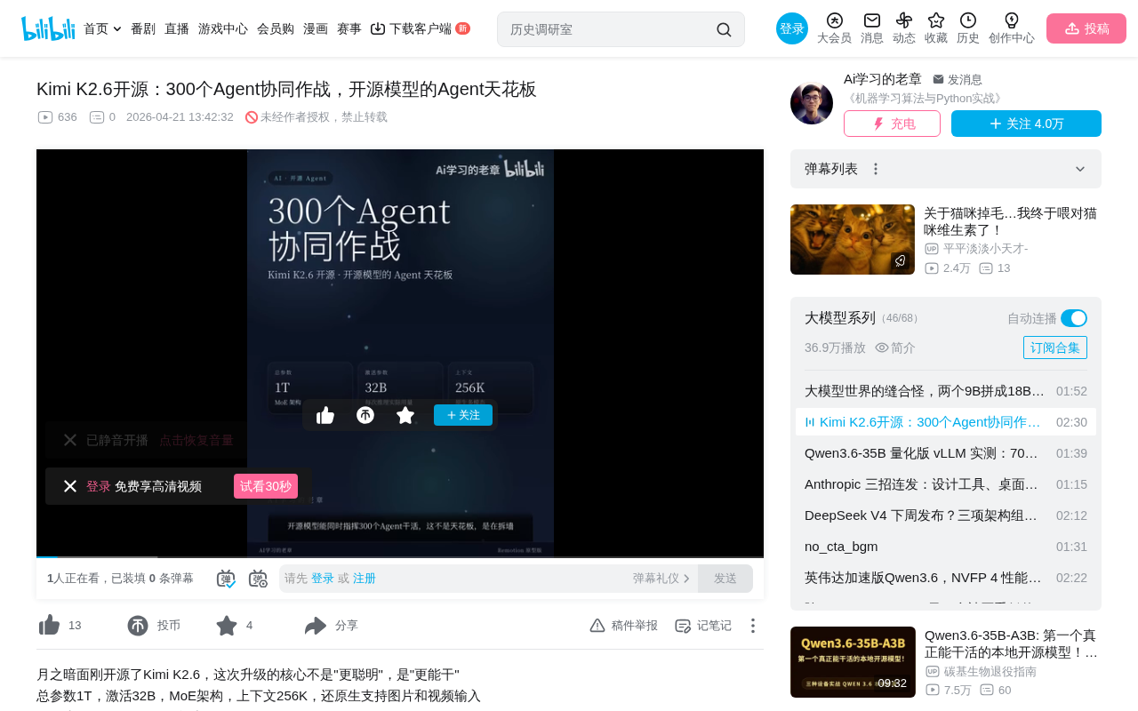Open the 会员购 nav item
The image size is (1138, 711).
coord(276,28)
